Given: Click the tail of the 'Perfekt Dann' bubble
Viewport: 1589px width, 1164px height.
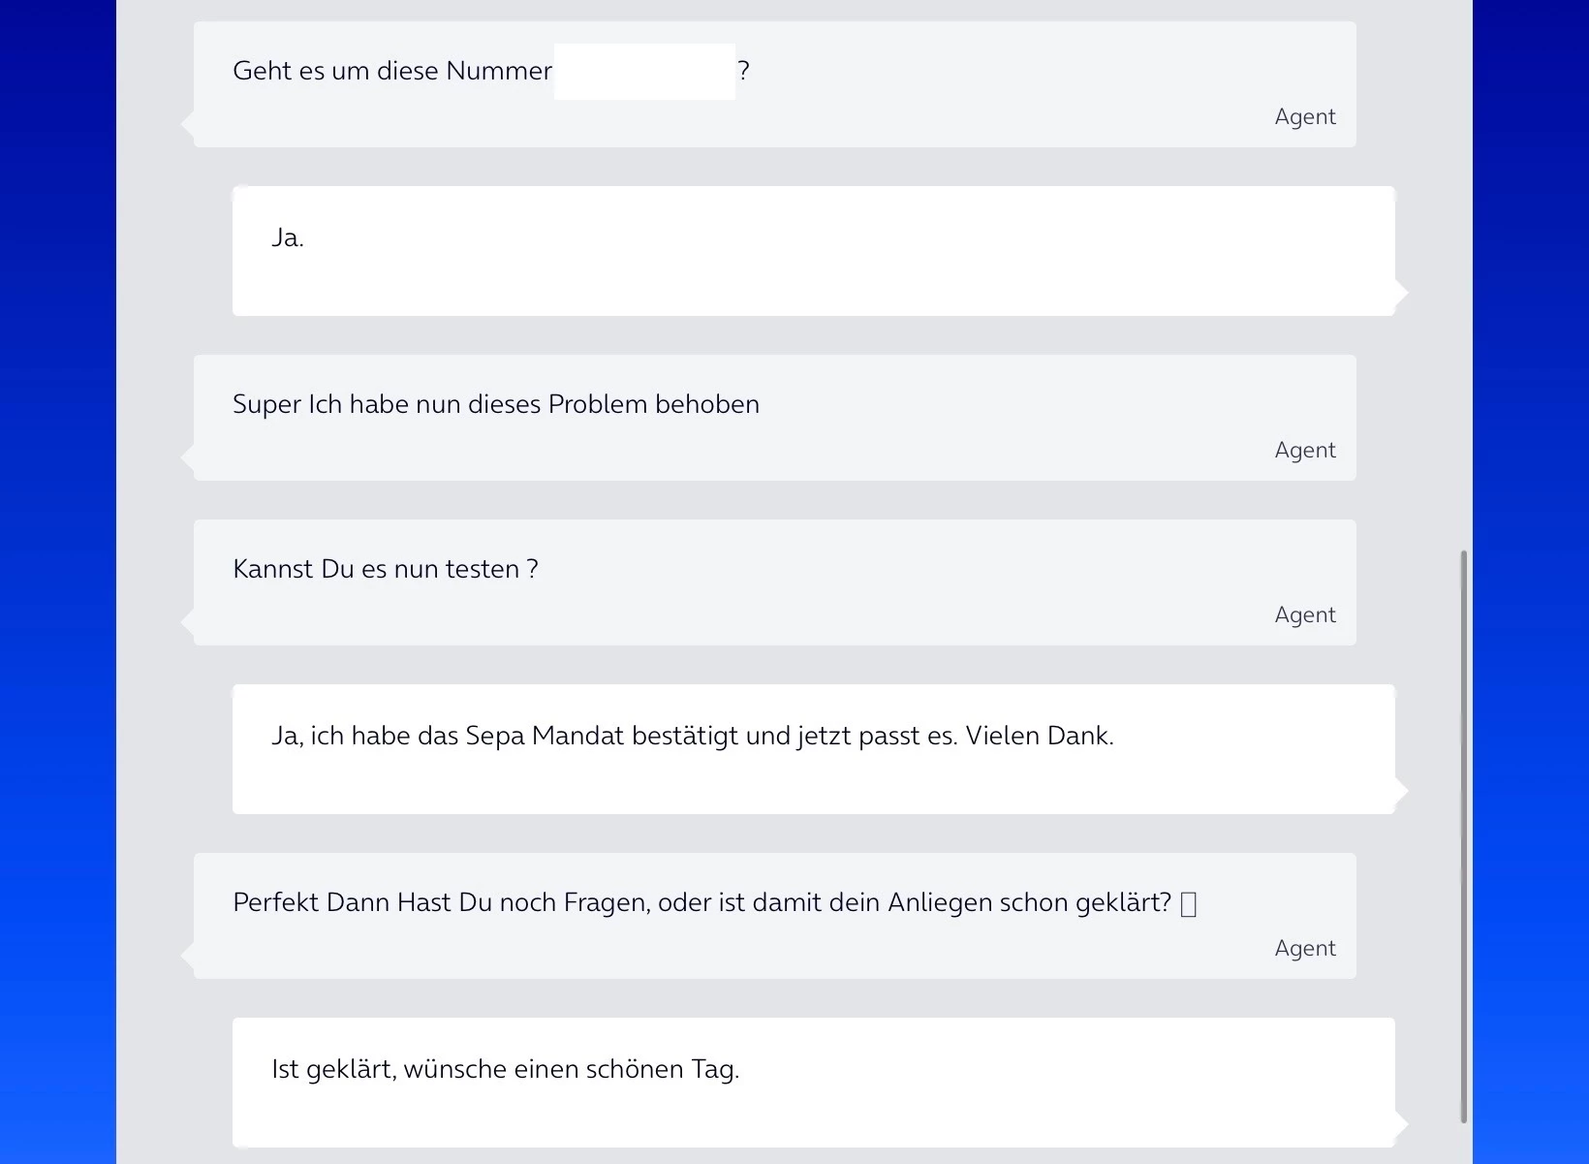Looking at the screenshot, I should click(x=188, y=956).
